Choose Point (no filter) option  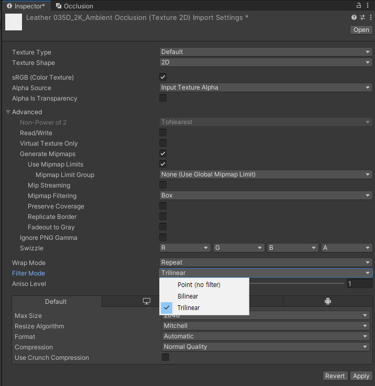(204, 284)
